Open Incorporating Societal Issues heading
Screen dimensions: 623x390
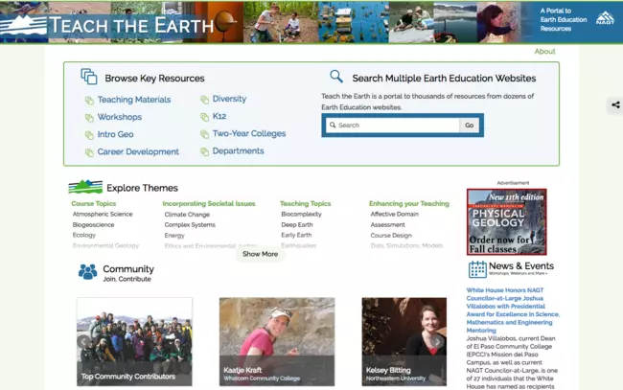click(x=209, y=203)
